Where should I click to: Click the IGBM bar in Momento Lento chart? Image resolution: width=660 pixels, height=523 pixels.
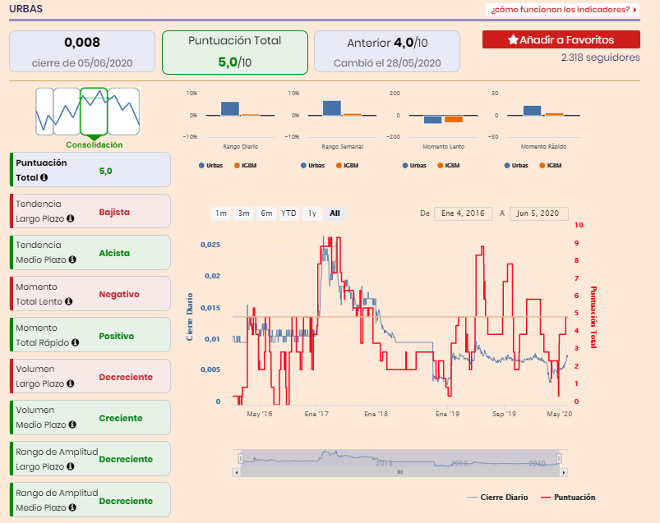[x=454, y=119]
